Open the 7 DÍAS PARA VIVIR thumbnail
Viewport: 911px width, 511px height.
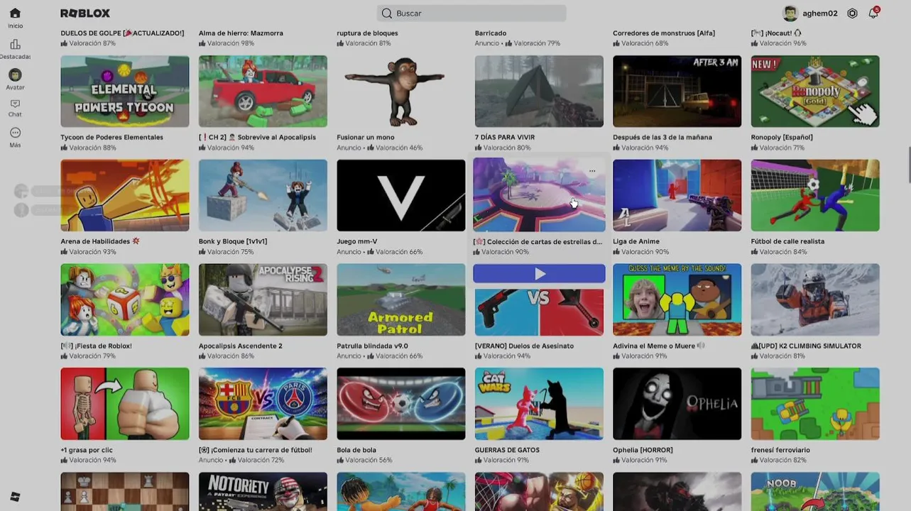(x=539, y=92)
